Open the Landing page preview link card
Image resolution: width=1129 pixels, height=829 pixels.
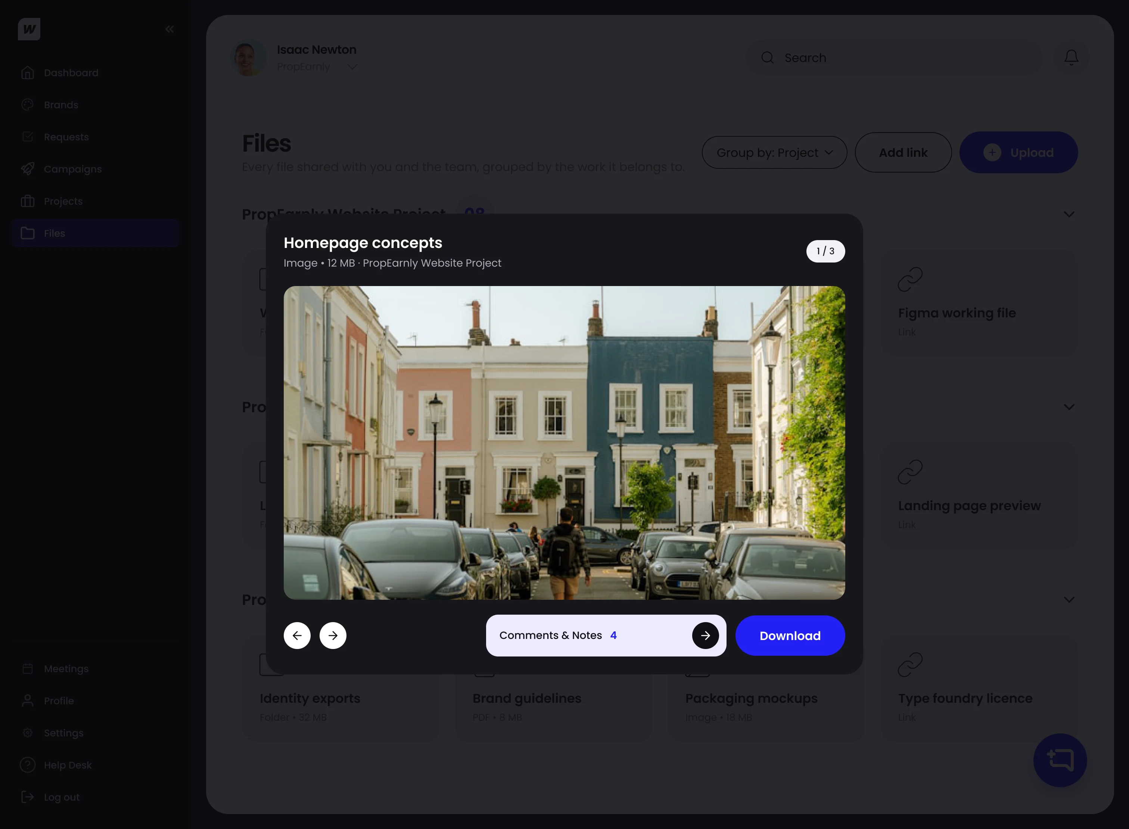pyautogui.click(x=979, y=496)
